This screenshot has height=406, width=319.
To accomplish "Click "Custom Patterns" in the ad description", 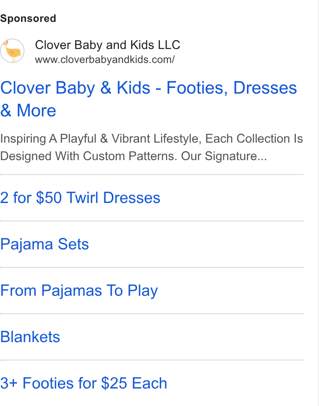I will point(130,156).
